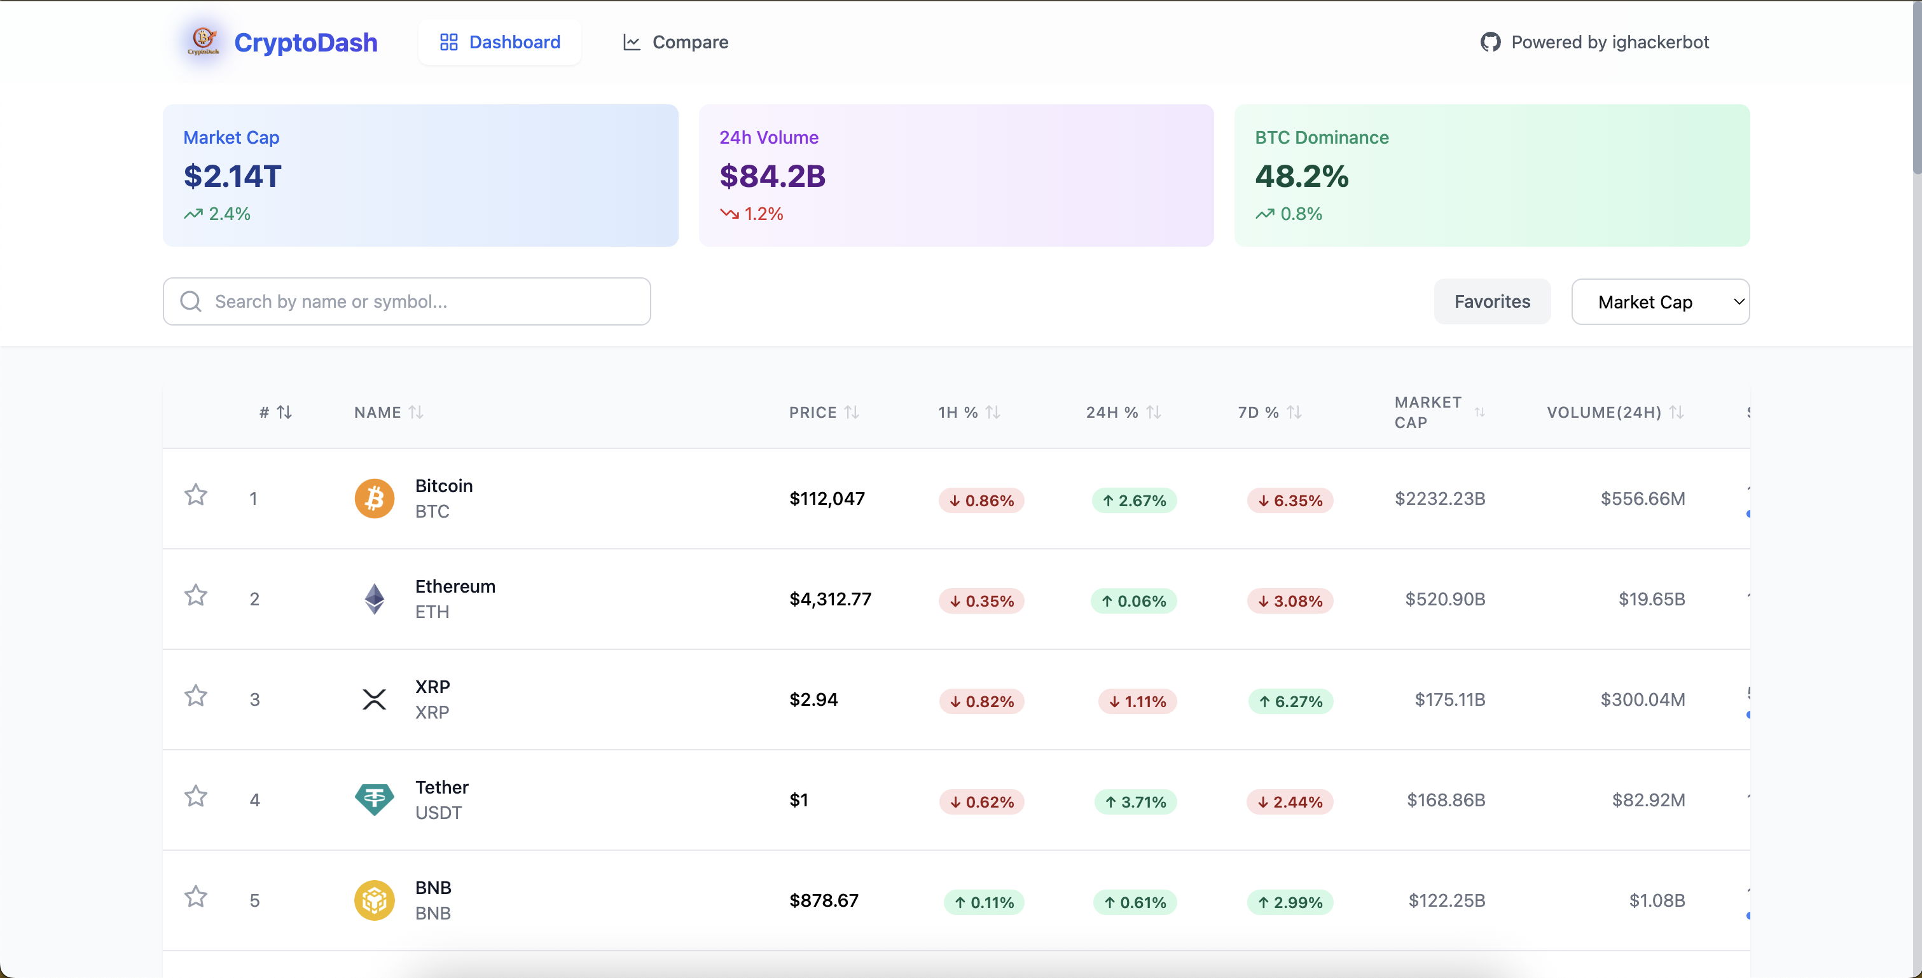The width and height of the screenshot is (1922, 978).
Task: Click the Ethereum coin logo
Action: tap(375, 598)
